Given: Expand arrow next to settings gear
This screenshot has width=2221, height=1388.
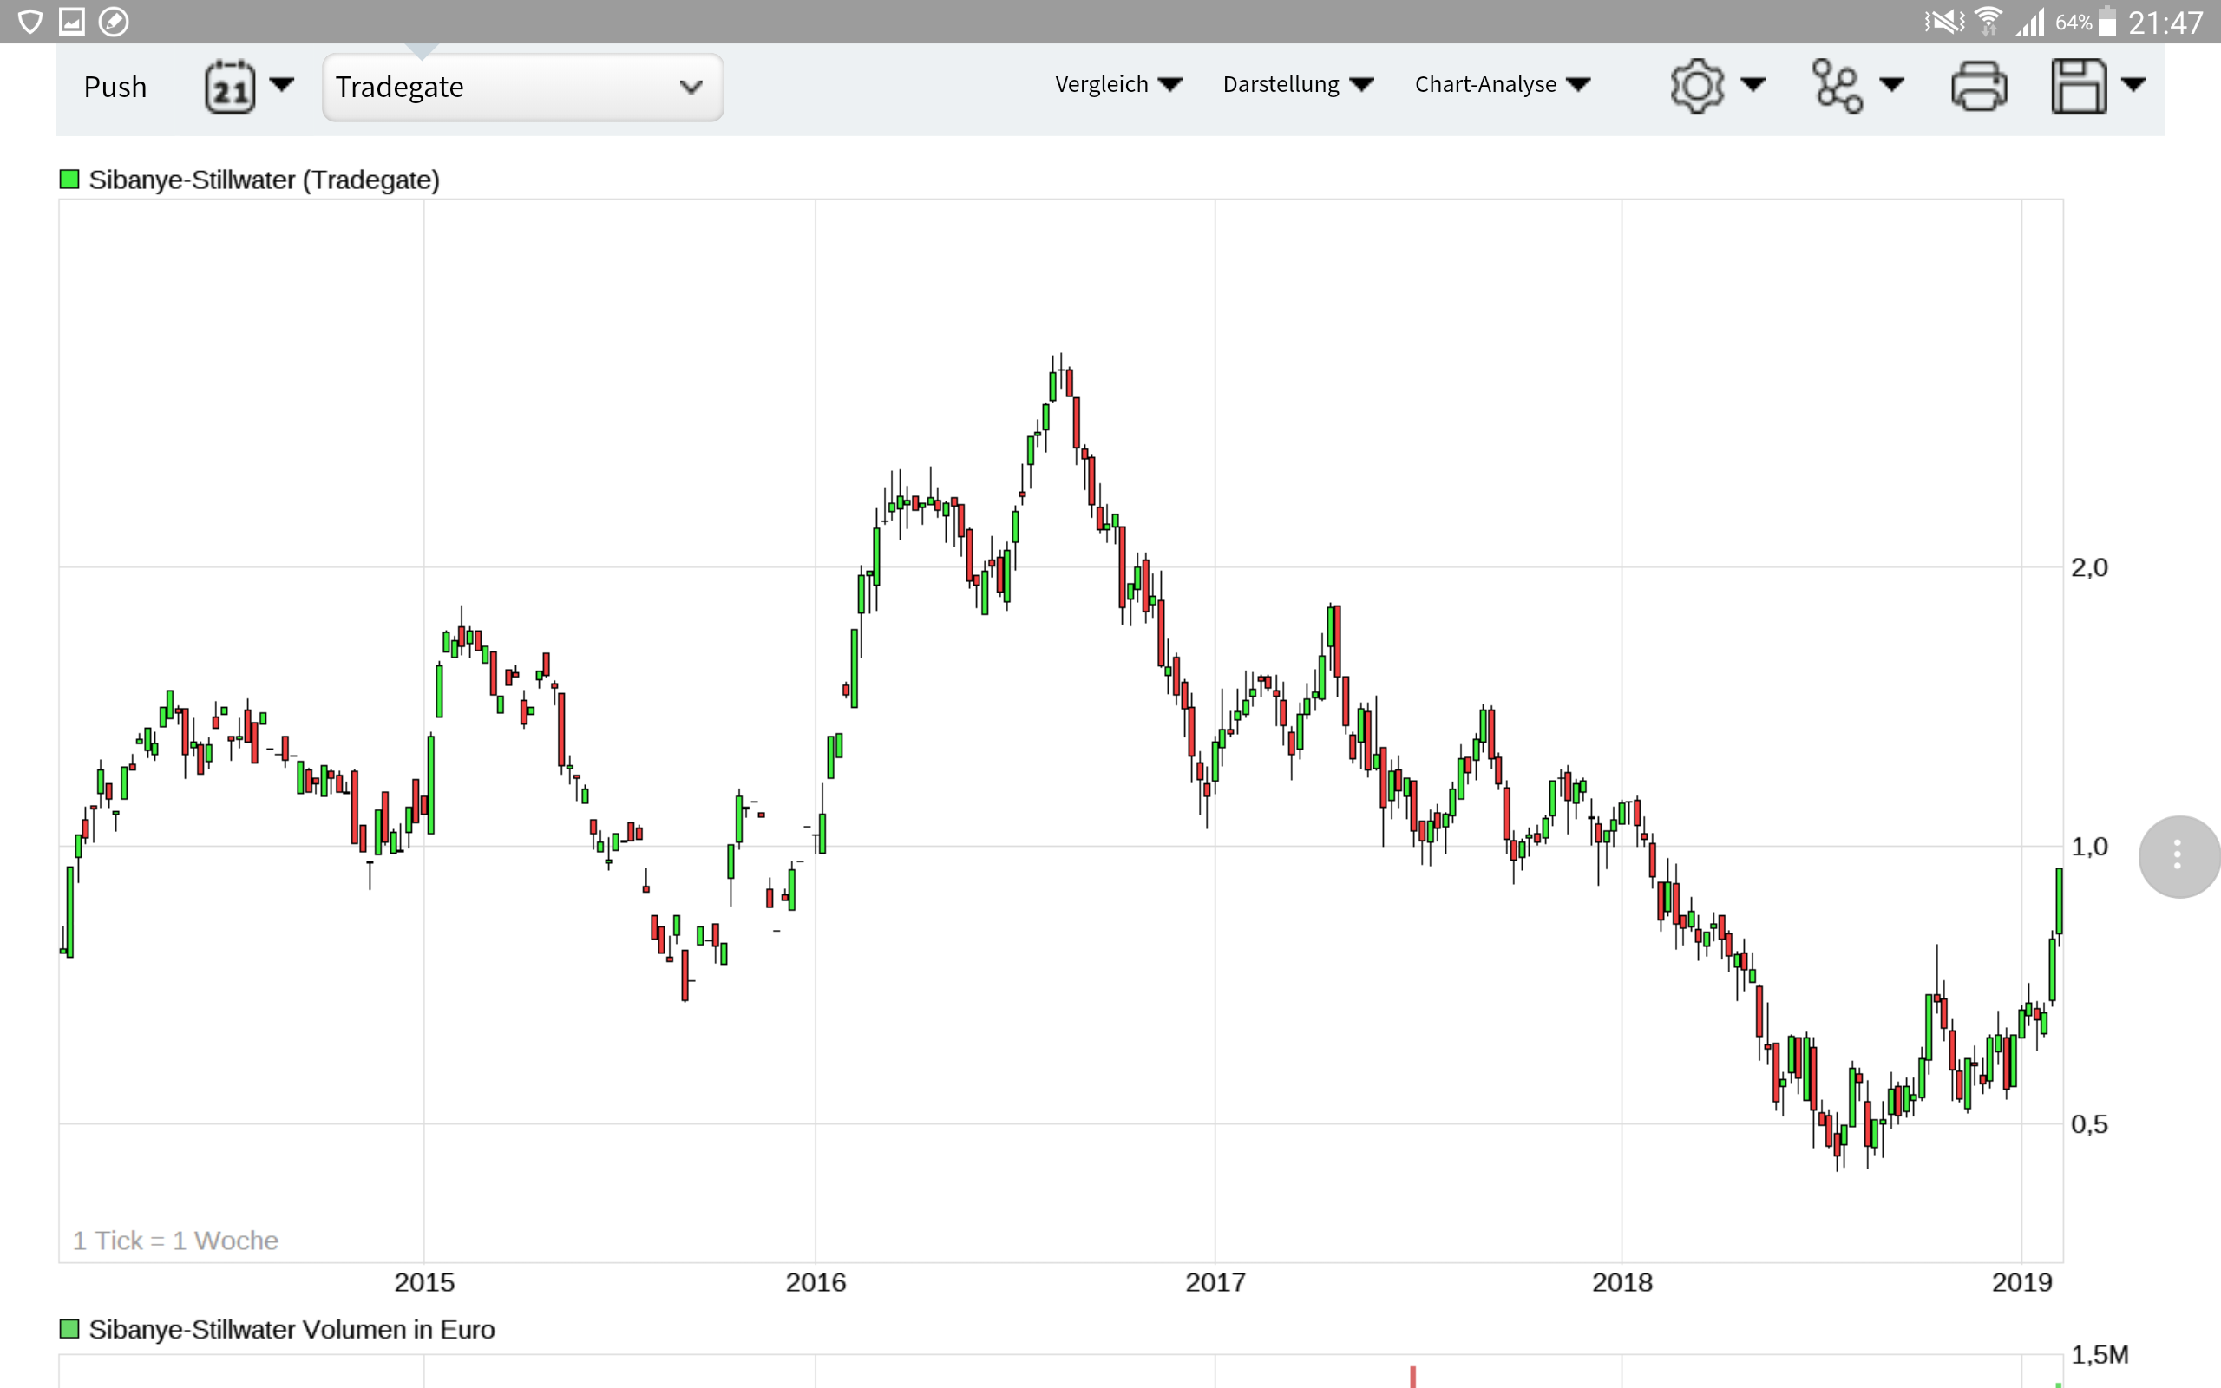Looking at the screenshot, I should [1752, 85].
